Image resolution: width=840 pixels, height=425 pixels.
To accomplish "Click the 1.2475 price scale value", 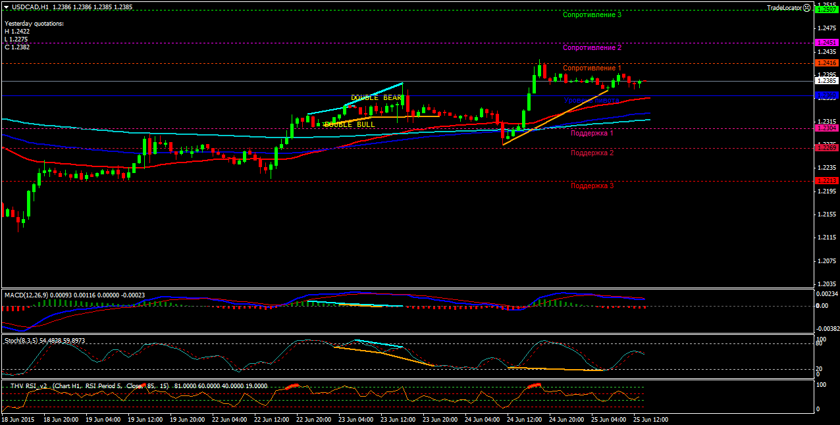I will click(x=826, y=28).
